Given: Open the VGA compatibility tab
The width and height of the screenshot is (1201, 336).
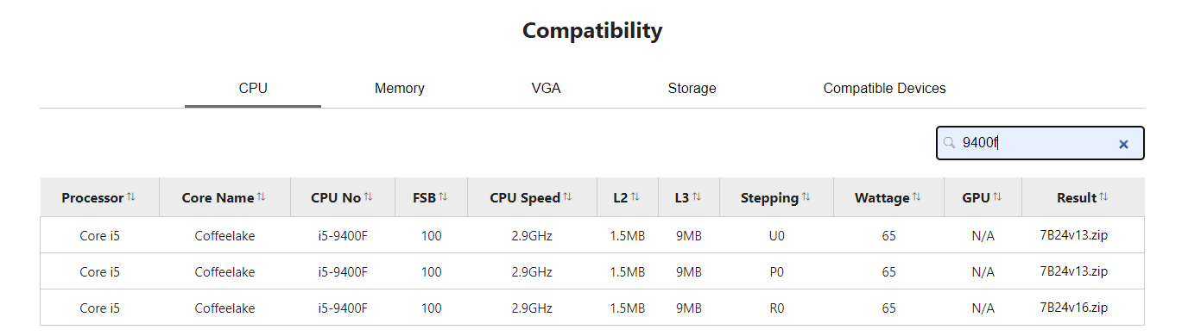Looking at the screenshot, I should point(547,89).
